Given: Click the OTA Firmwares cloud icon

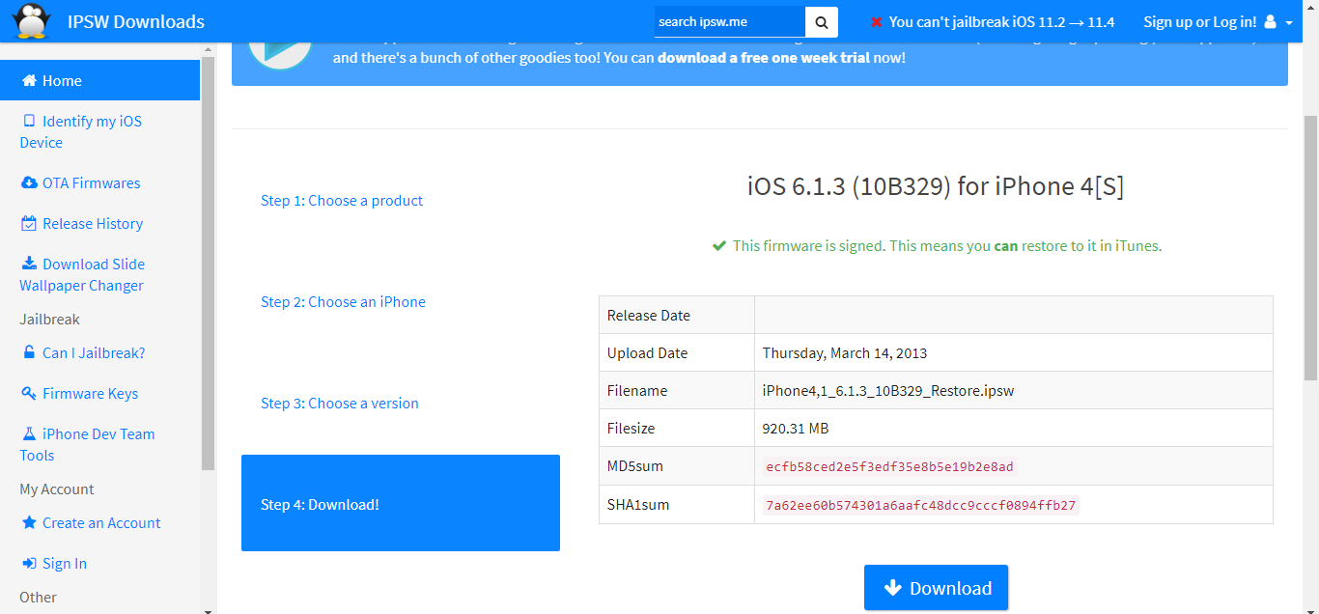Looking at the screenshot, I should (29, 183).
